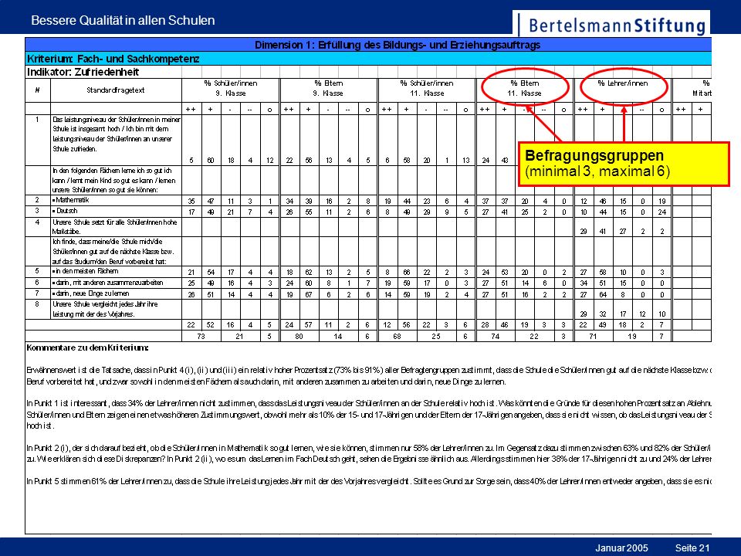Select the 'neue Dinge zu lernen' cell '67' under Eltern 9. Klasse
This screenshot has height=556, width=741.
[x=309, y=294]
